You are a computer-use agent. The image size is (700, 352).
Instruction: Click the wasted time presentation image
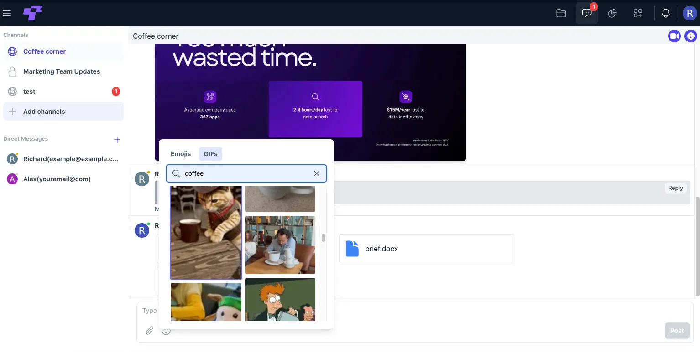[x=310, y=102]
